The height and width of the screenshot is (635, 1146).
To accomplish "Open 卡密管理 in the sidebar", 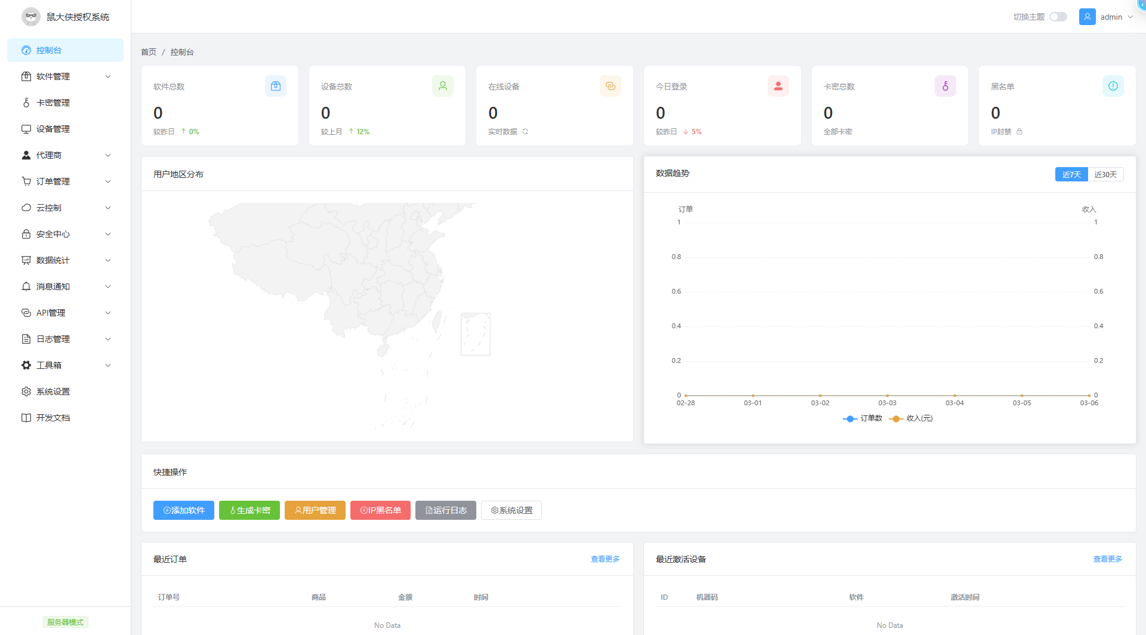I will pyautogui.click(x=53, y=103).
